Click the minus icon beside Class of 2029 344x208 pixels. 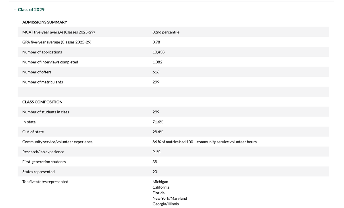[15, 10]
